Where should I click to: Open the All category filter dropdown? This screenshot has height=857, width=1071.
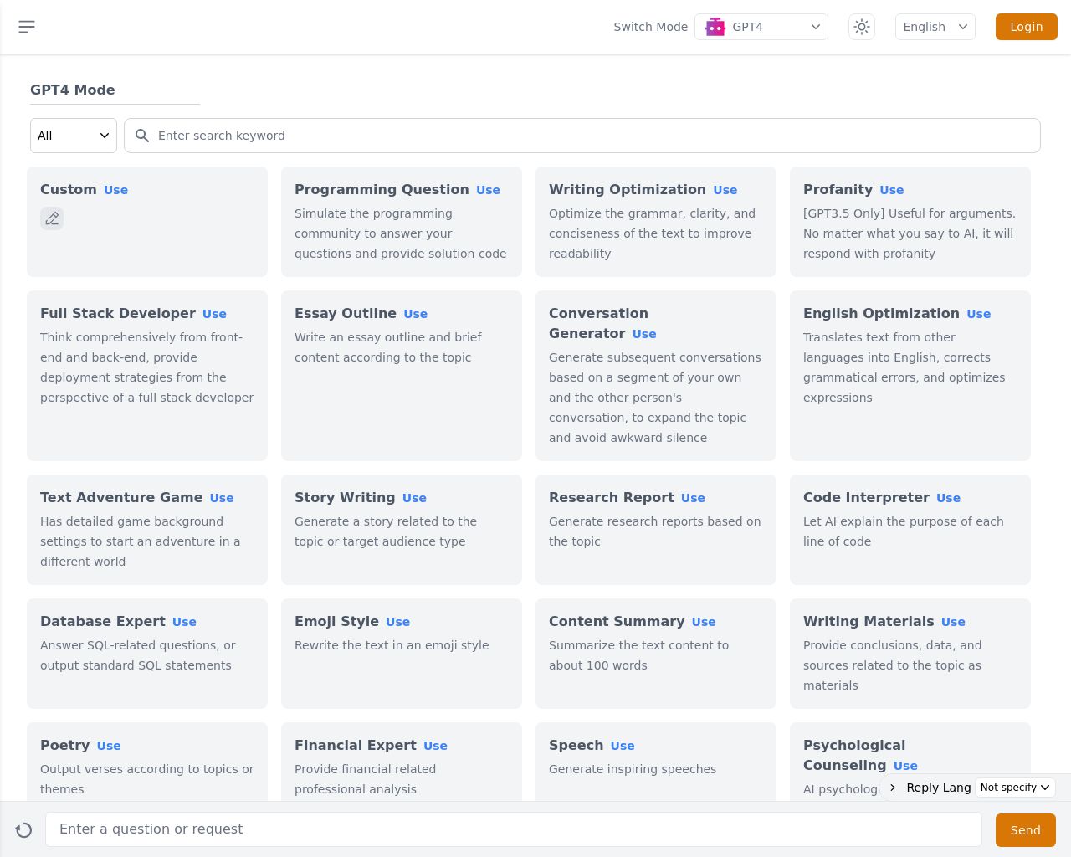tap(74, 136)
